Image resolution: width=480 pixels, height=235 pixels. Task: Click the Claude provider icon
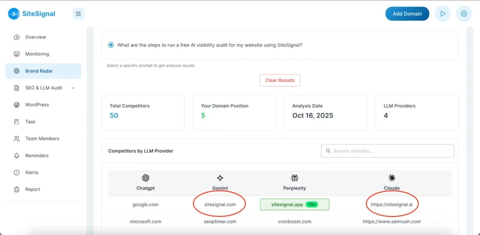(x=392, y=178)
